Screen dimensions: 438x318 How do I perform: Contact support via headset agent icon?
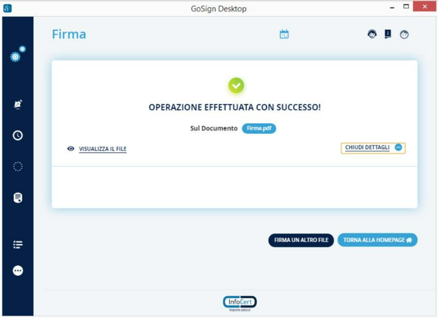pos(372,34)
